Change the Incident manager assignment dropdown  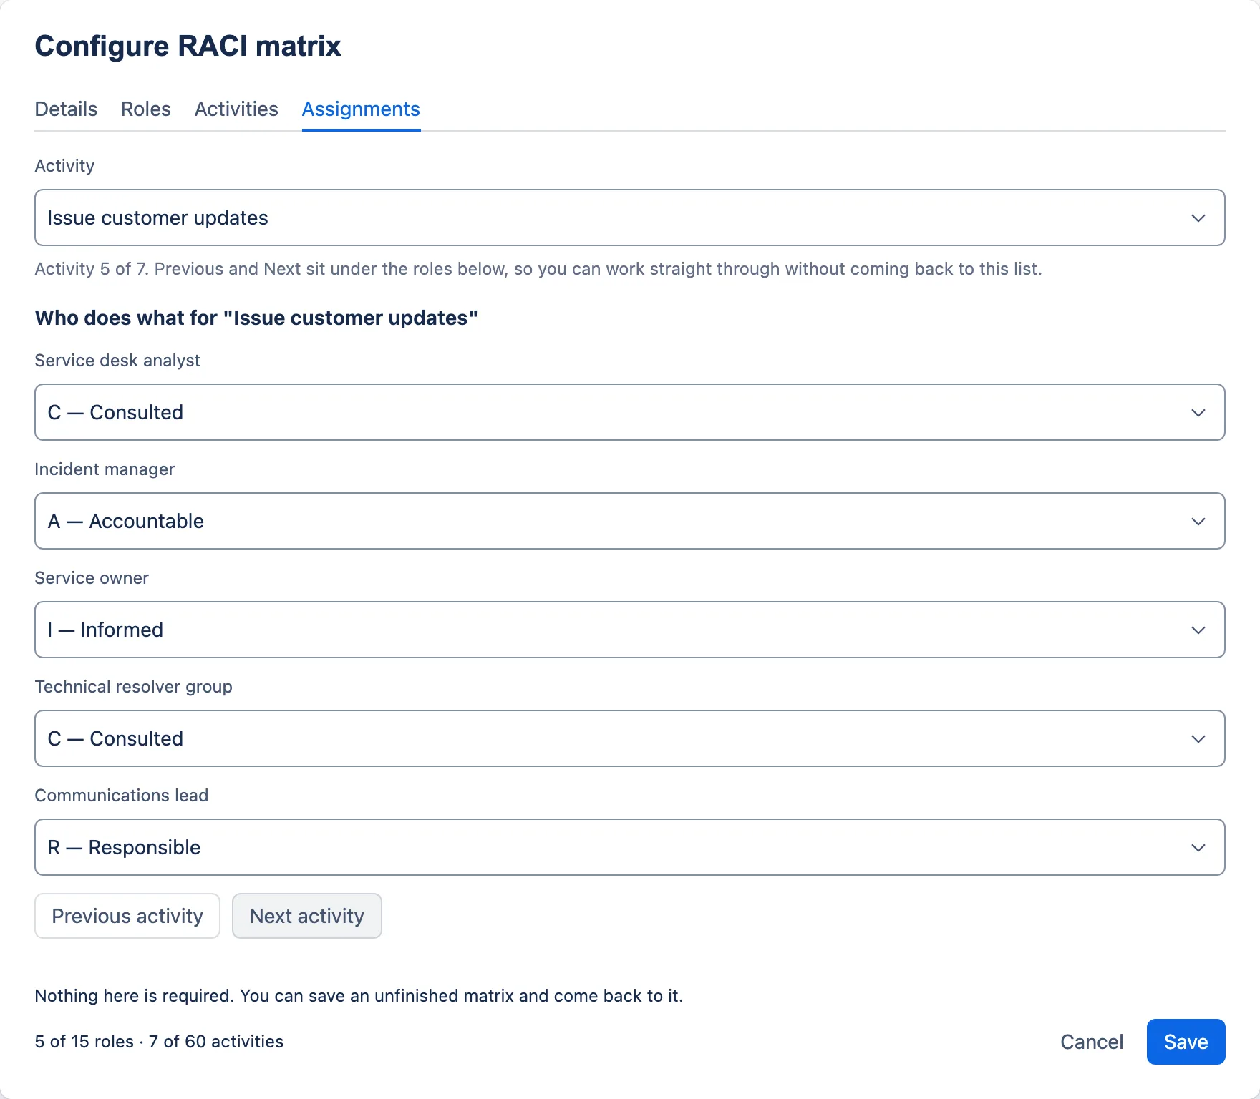pos(630,521)
